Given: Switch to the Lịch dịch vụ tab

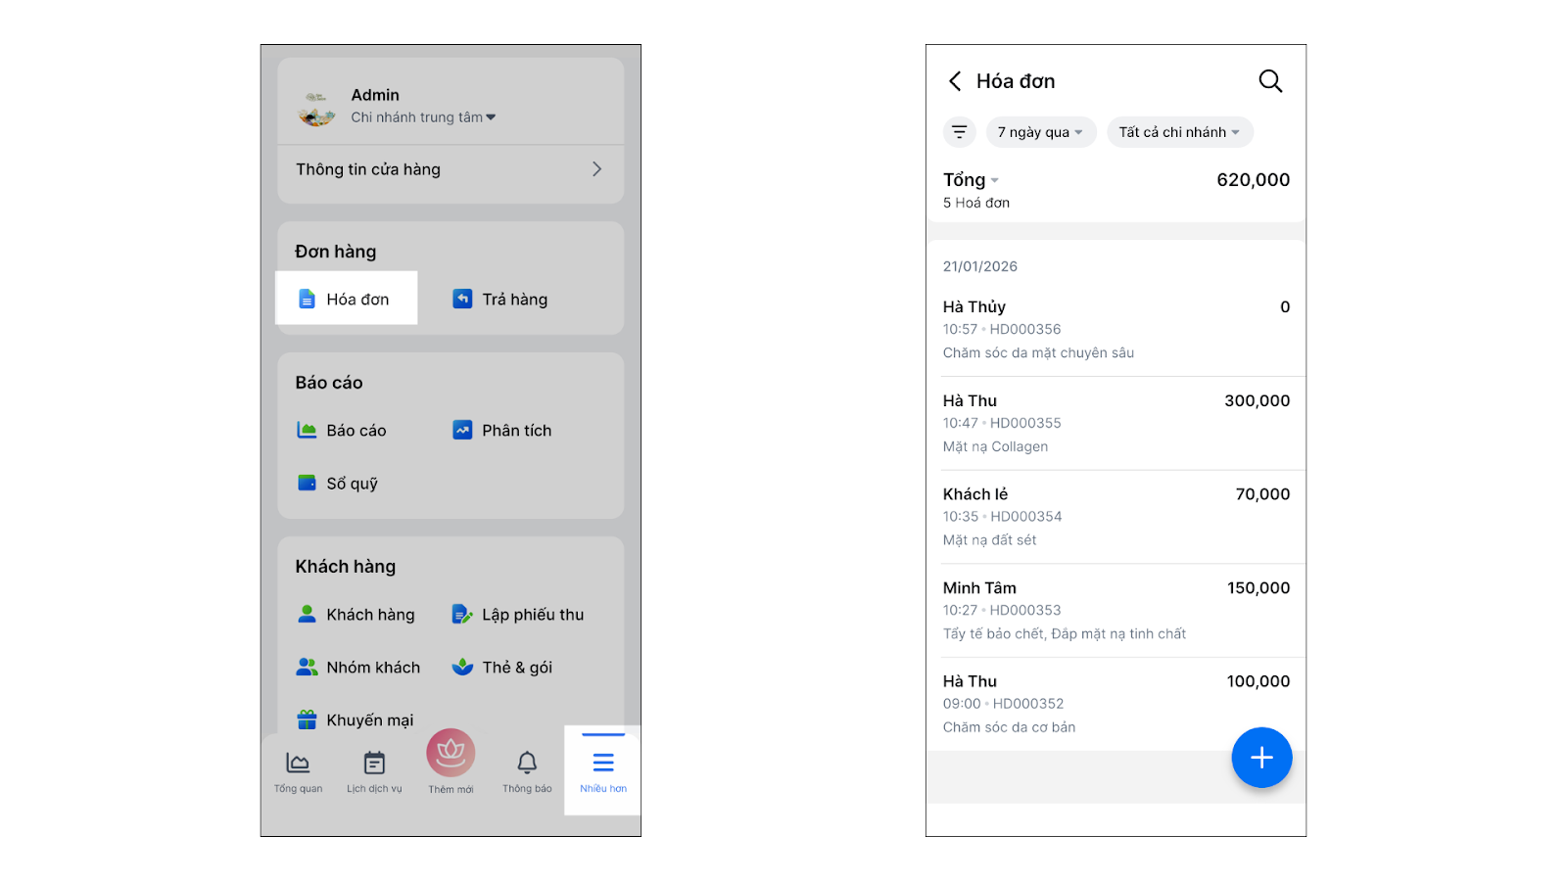Looking at the screenshot, I should [x=374, y=770].
